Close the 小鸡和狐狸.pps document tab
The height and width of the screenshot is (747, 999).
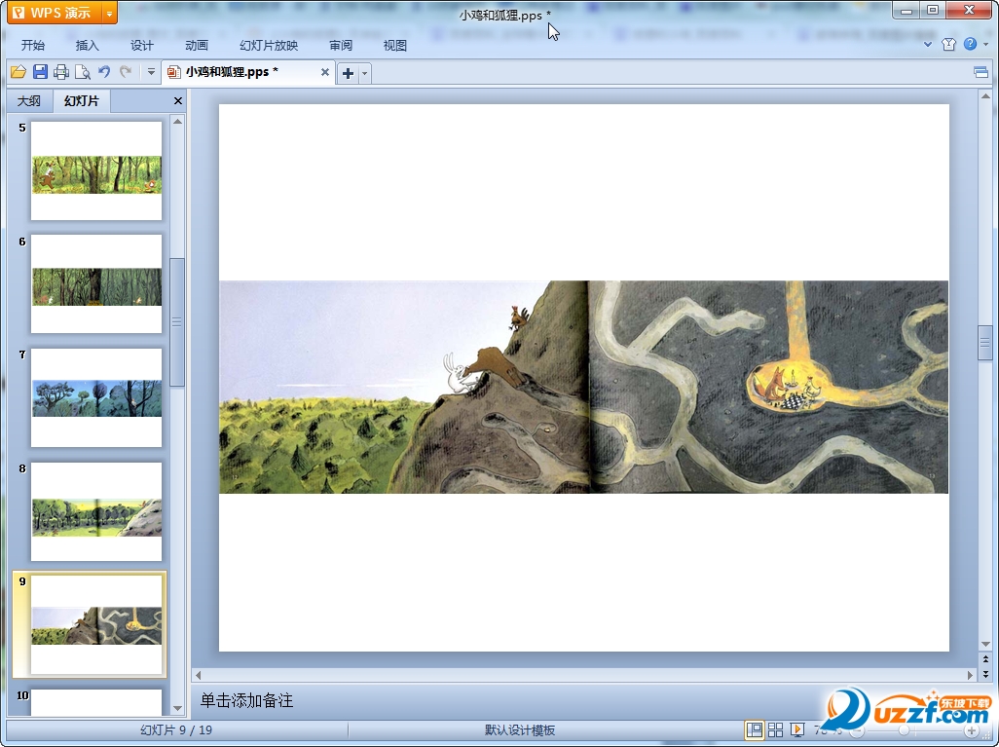[x=325, y=72]
